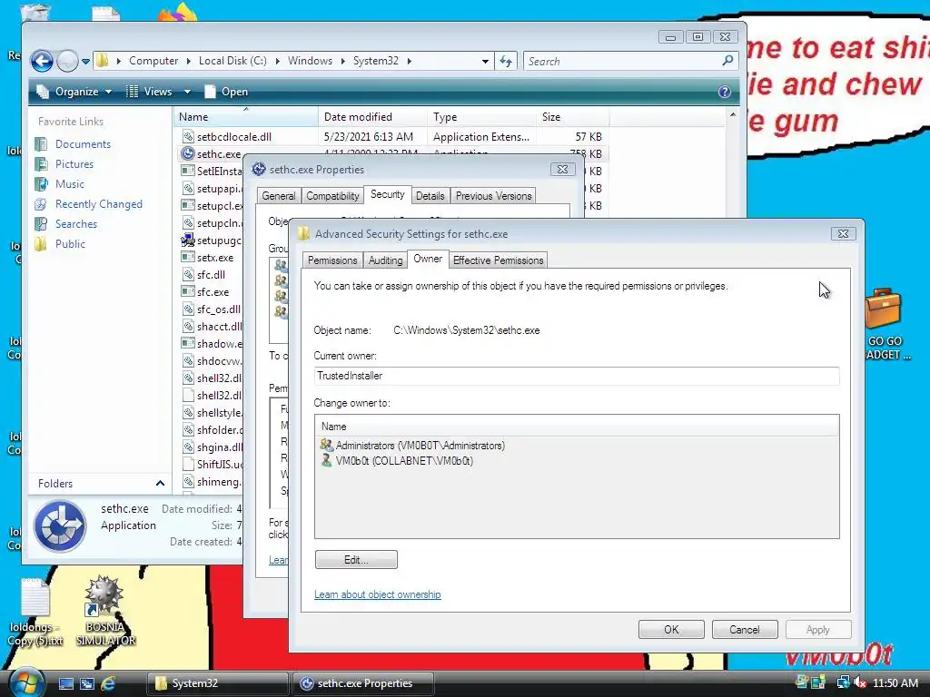Image resolution: width=930 pixels, height=697 pixels.
Task: Switch to System32 taskbar button
Action: tap(217, 683)
